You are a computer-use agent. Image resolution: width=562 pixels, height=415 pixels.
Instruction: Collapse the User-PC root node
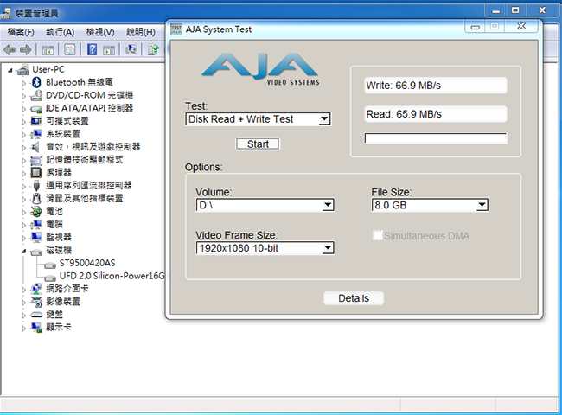[x=10, y=71]
